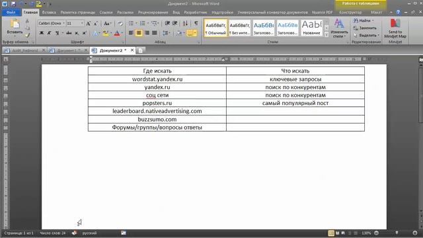Viewport: 423px width, 238px height.
Task: Expand the Найти dropdown arrow
Action: (x=373, y=20)
